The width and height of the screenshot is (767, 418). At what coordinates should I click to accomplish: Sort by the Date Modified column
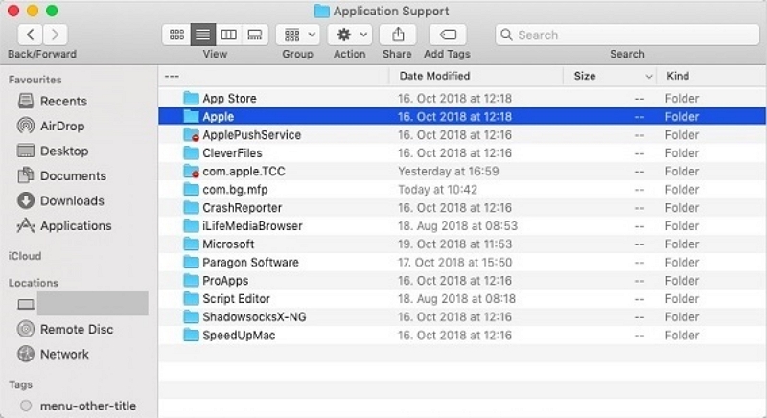[x=434, y=76]
